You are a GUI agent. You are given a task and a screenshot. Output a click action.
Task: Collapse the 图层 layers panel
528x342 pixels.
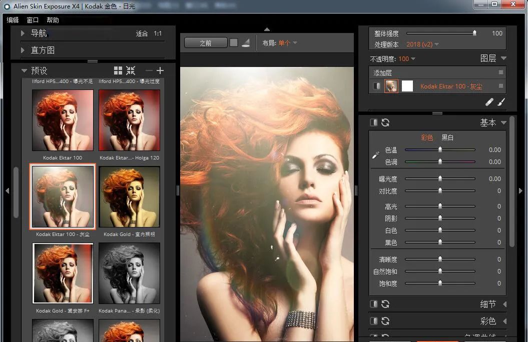[504, 58]
